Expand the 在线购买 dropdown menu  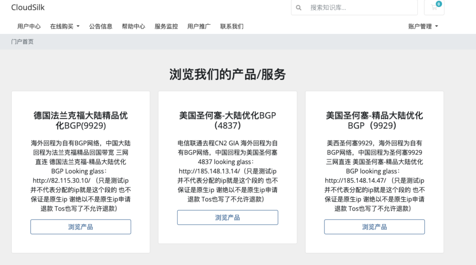(x=65, y=26)
